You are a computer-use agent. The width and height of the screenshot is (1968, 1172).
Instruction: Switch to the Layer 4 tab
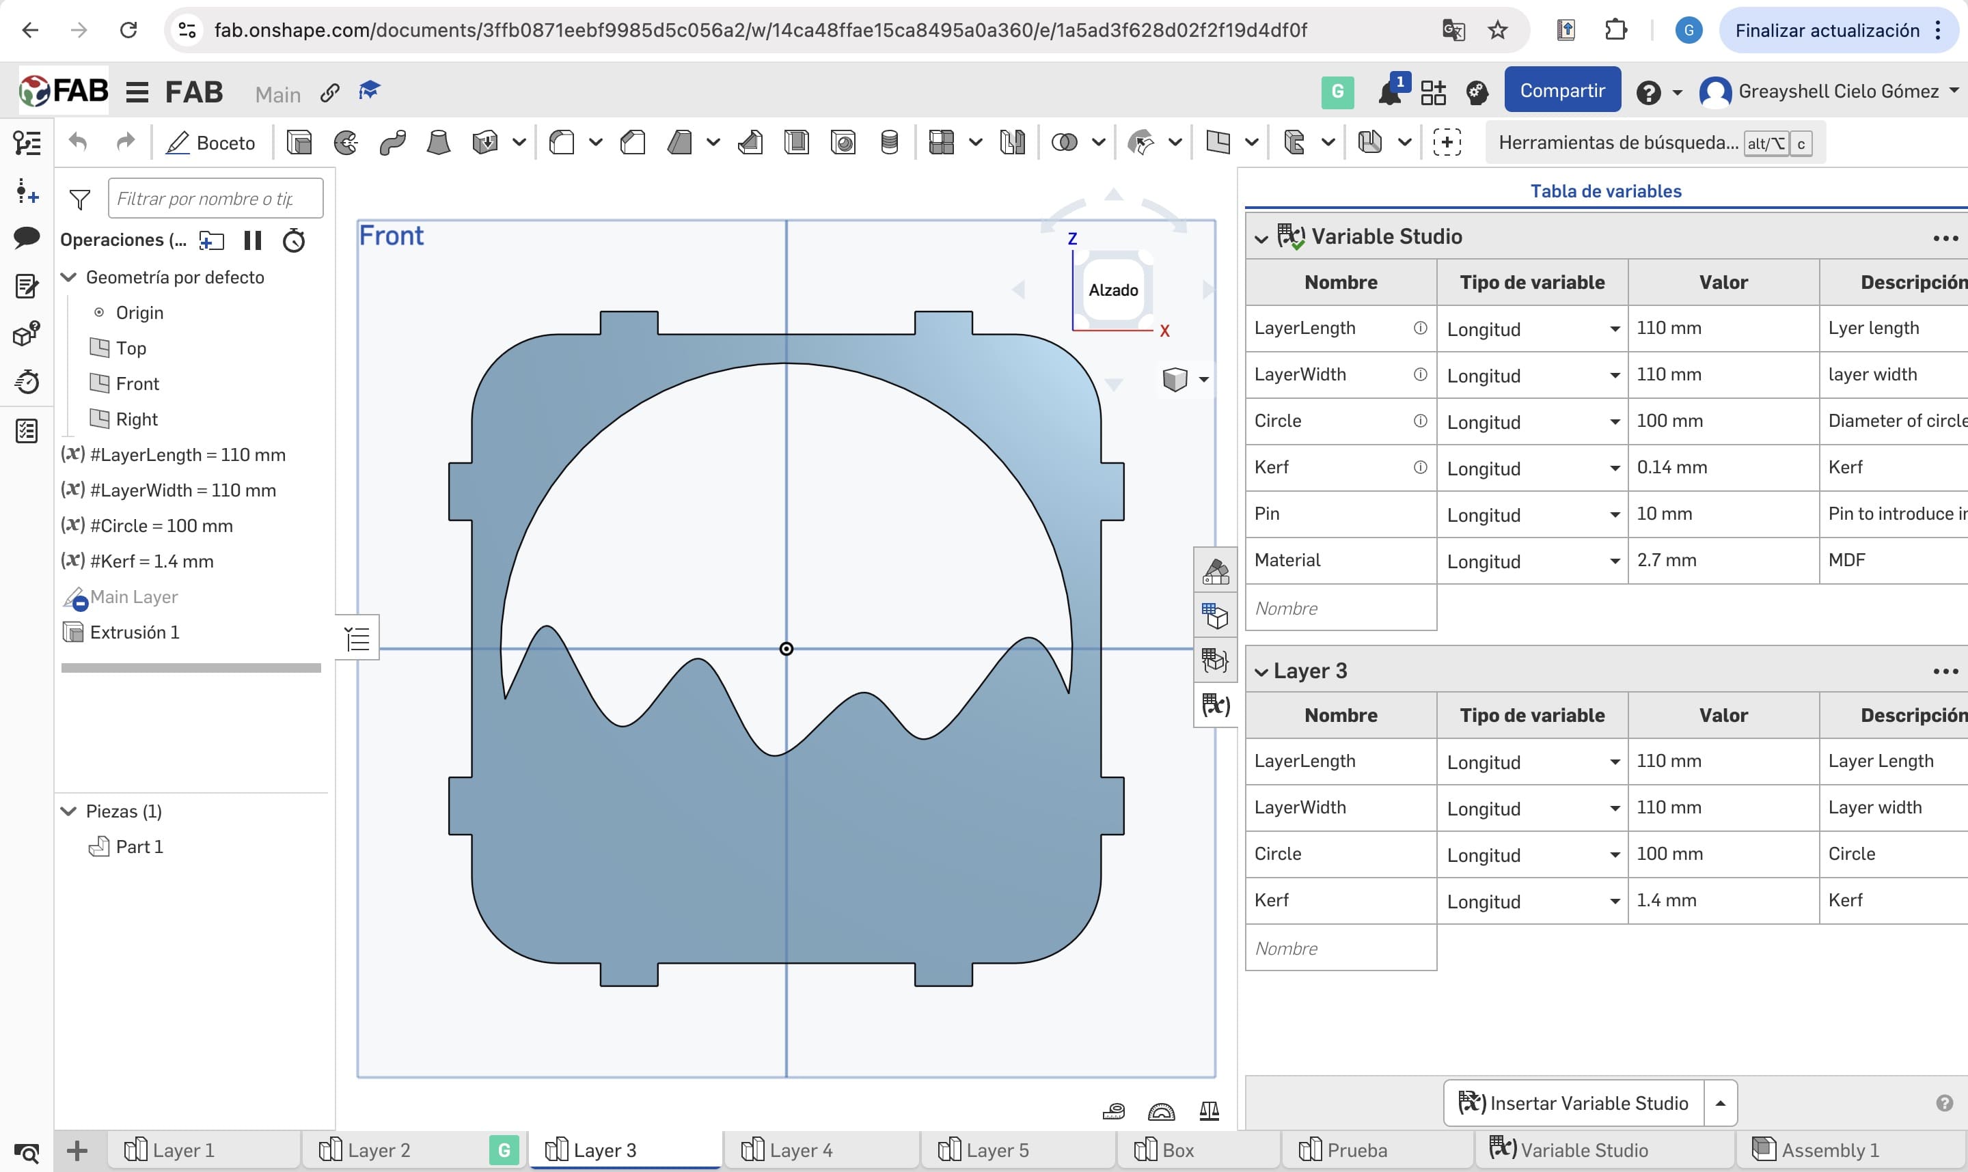[x=799, y=1150]
